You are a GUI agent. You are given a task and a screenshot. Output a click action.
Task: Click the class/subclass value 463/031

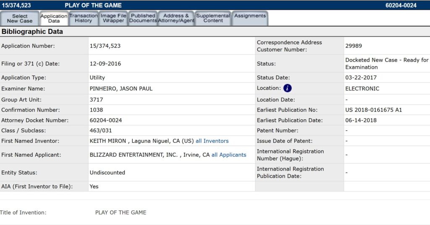click(101, 131)
